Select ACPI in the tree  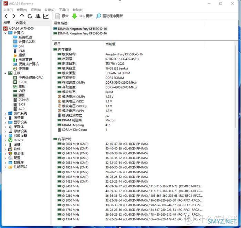pyautogui.click(x=19, y=109)
